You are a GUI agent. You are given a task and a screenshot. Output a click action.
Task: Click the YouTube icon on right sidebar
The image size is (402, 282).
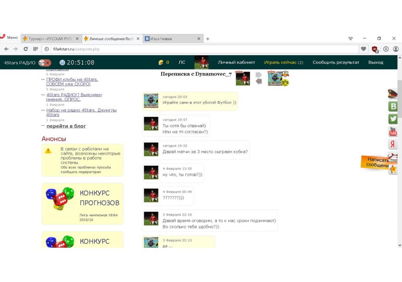tap(393, 132)
